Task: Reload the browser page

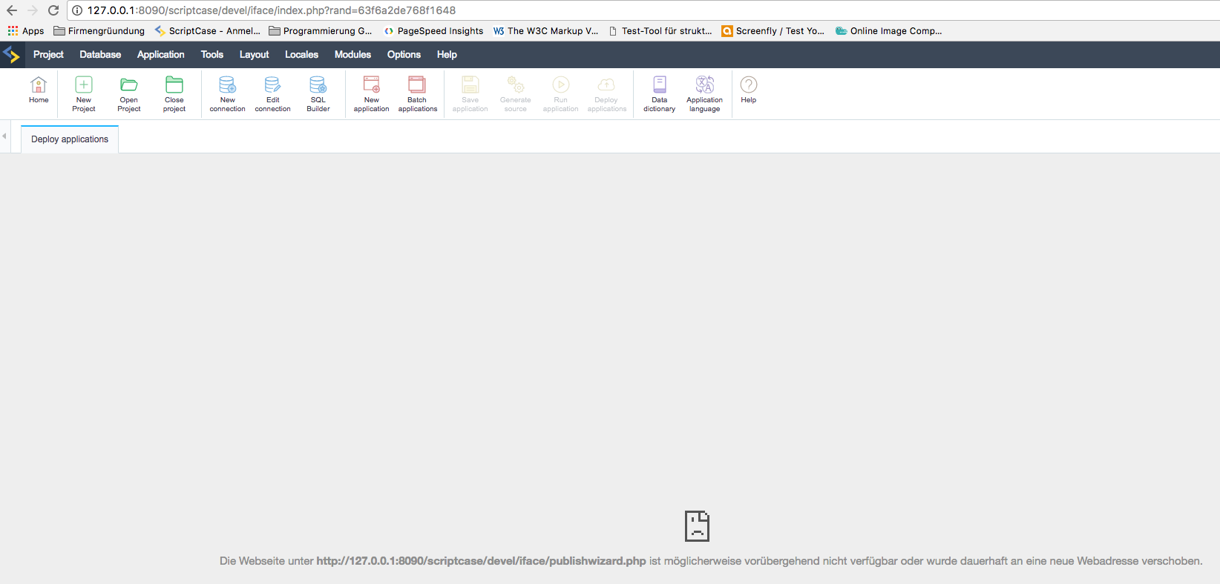Action: pos(53,10)
